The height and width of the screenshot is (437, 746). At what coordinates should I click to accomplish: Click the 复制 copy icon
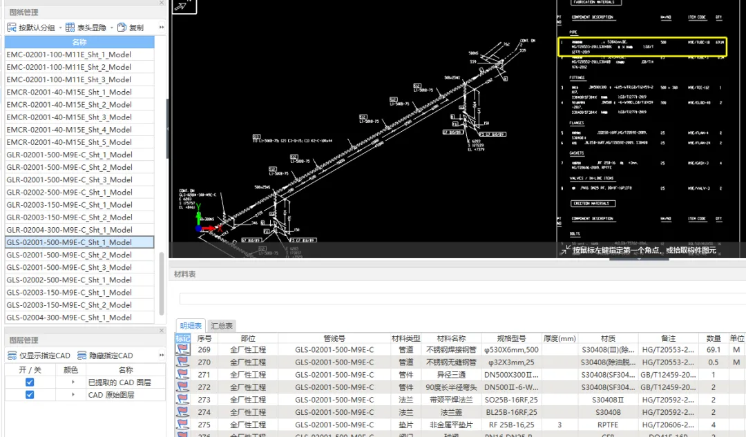pos(122,28)
